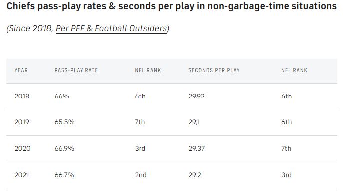Viewport: 343px width, 193px height.
Task: Click the PASS-PLAY RATE column header
Action: pos(76,70)
